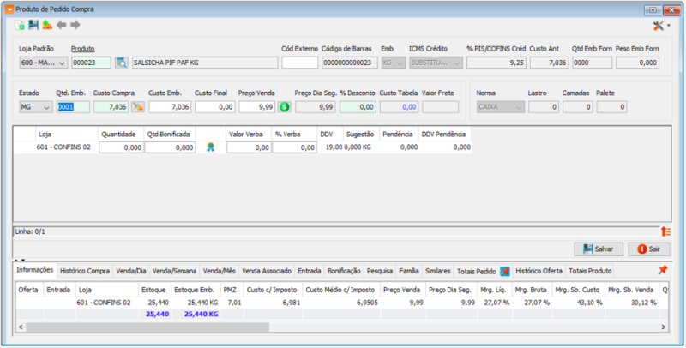Click the Produto code field 000023
686x348 pixels.
pyautogui.click(x=92, y=63)
